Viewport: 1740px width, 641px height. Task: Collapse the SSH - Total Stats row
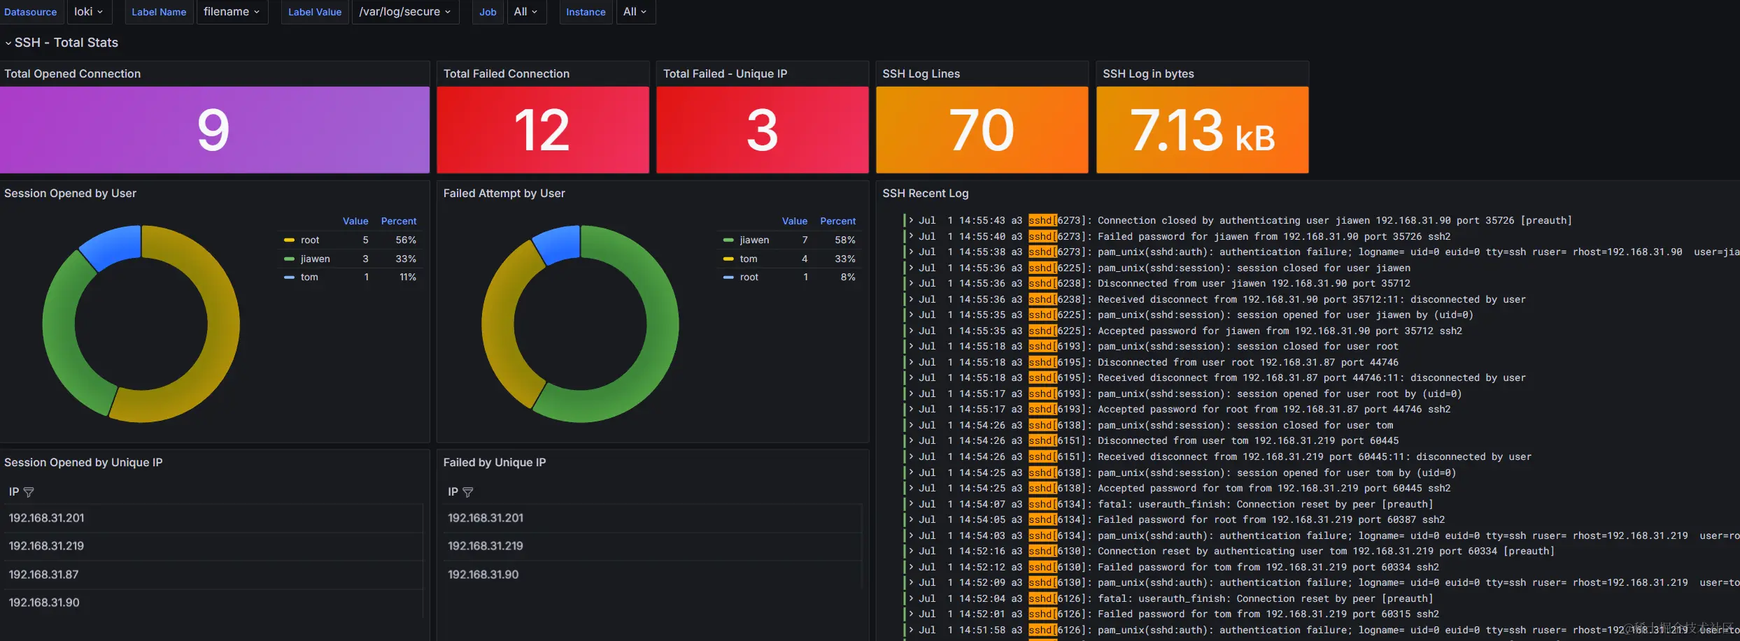coord(8,43)
